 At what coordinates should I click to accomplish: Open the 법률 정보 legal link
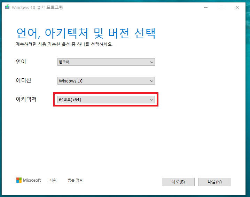click(75, 180)
